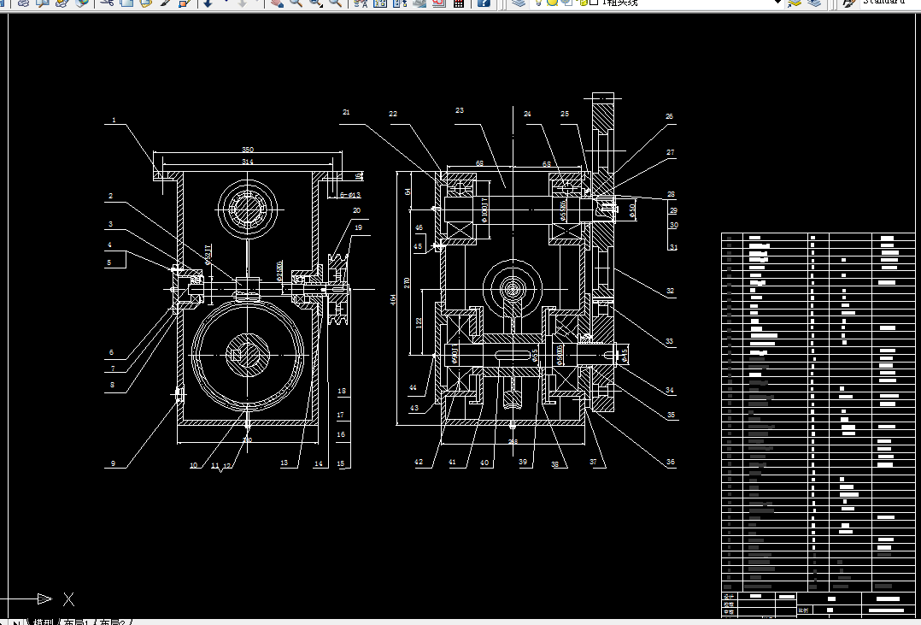Open the Block Editor tool
This screenshot has height=625, width=921.
point(185,3)
